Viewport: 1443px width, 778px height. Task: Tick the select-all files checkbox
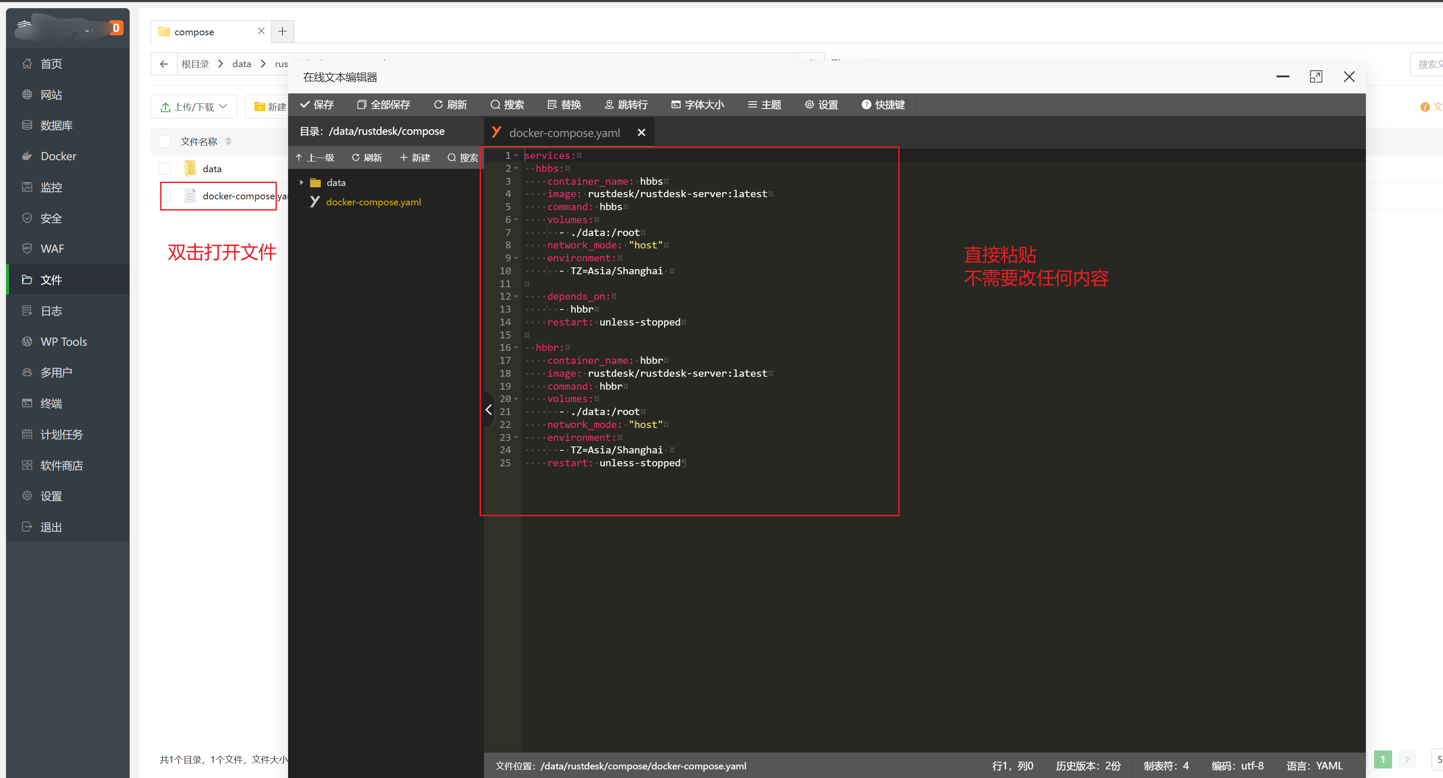tap(164, 142)
